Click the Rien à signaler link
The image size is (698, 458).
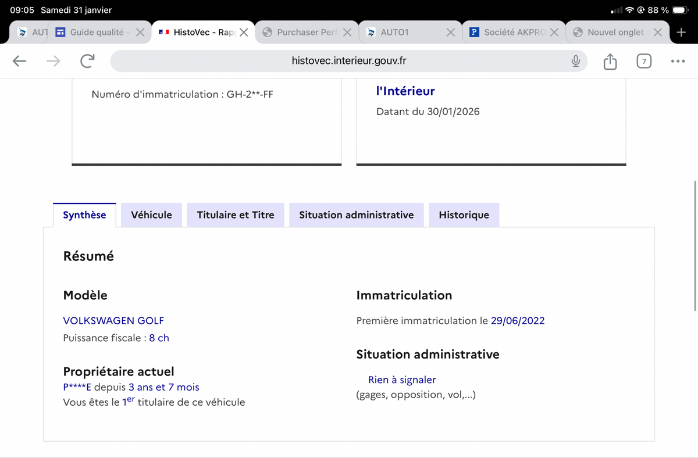pyautogui.click(x=401, y=380)
